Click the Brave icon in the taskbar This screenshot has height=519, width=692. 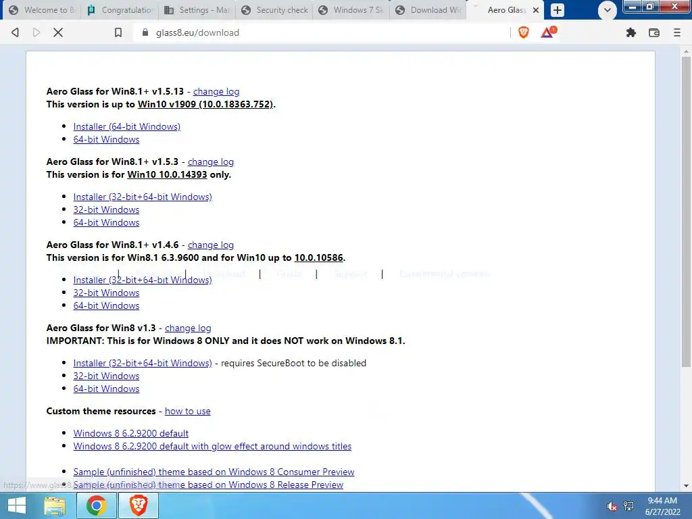pyautogui.click(x=138, y=505)
